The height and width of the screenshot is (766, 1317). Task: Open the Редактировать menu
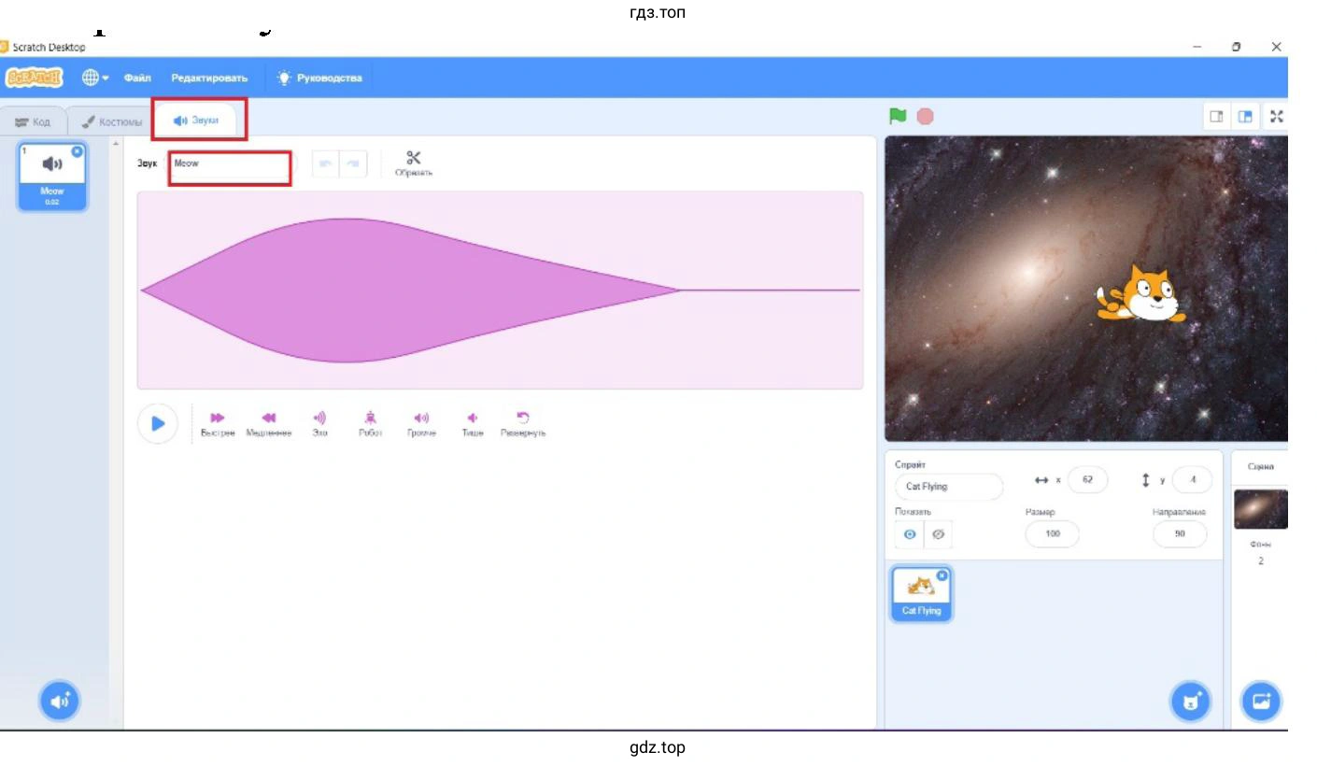click(x=209, y=78)
